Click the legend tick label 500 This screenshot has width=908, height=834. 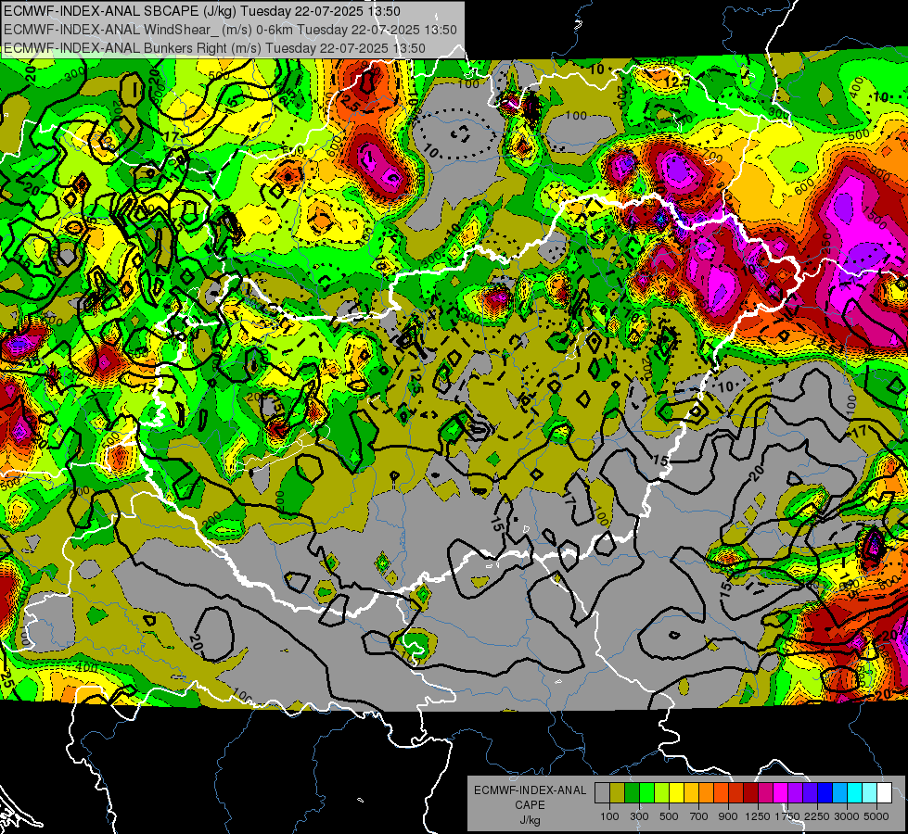tap(669, 816)
